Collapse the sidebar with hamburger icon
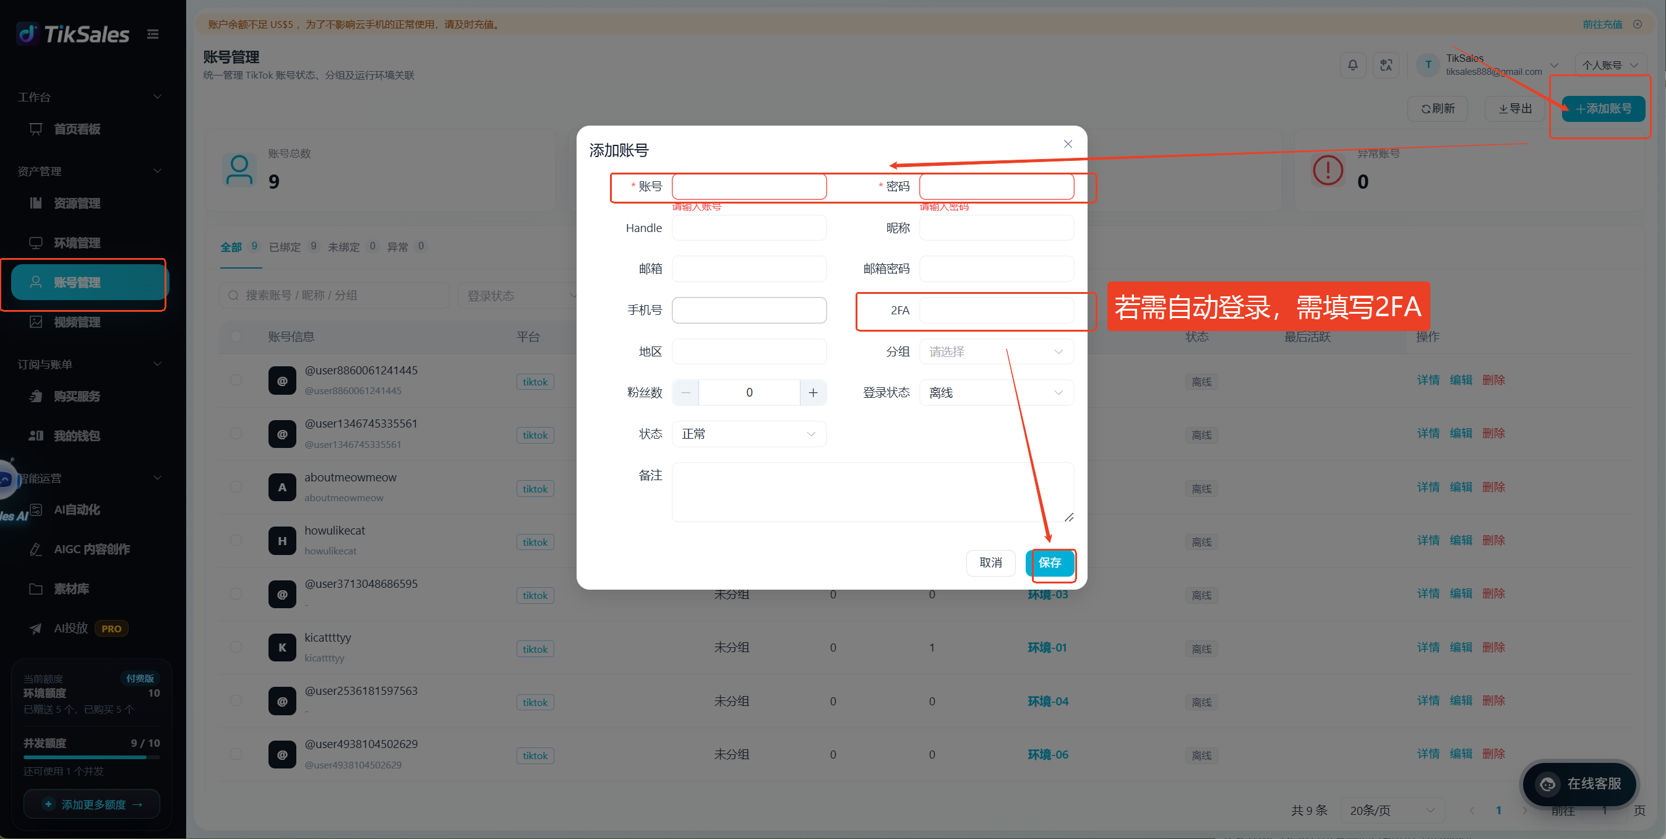Screen dimensions: 1666x839 coord(153,34)
